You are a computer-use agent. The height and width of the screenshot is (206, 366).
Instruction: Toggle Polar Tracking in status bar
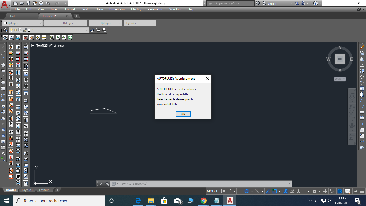coord(247,191)
